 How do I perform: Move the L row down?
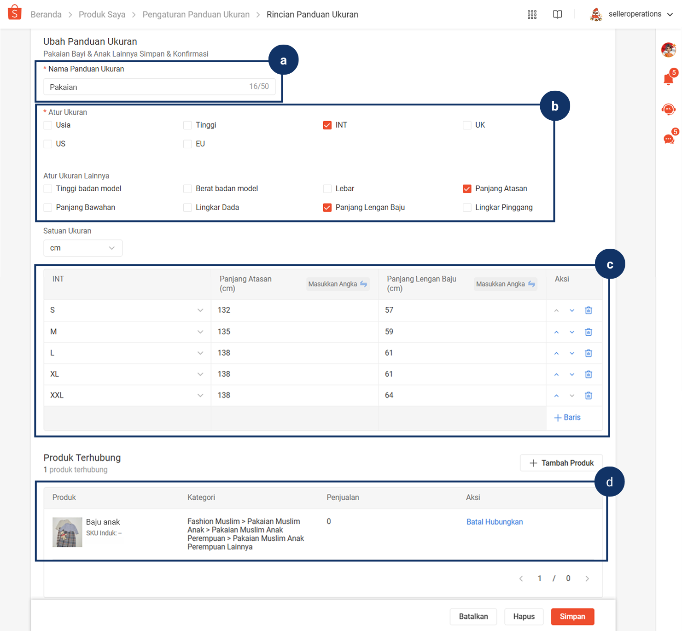tap(572, 353)
